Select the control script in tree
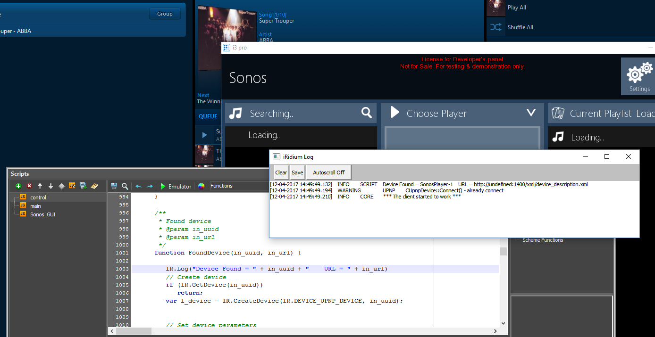 tap(38, 197)
